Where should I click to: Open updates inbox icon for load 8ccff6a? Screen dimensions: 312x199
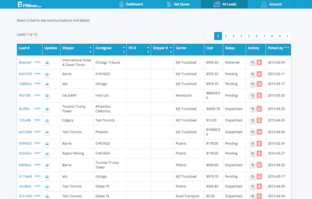tap(47, 109)
